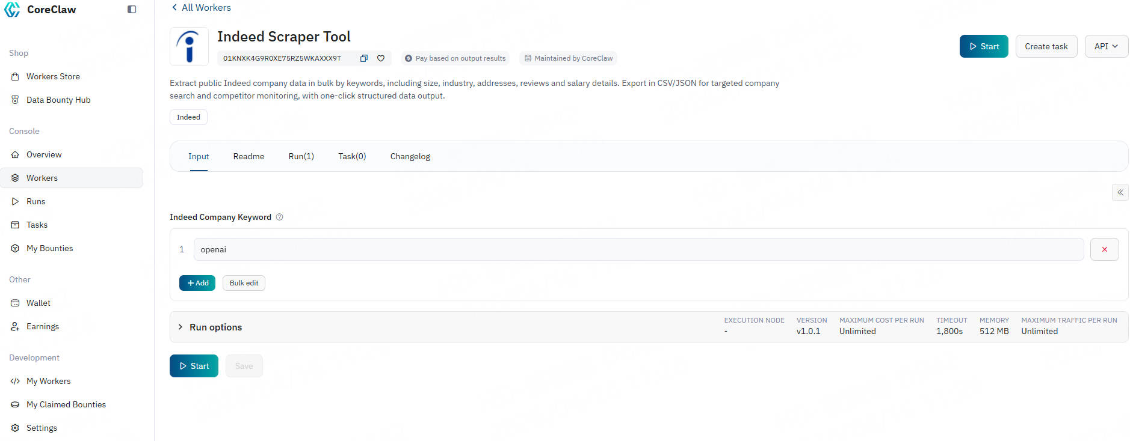The height and width of the screenshot is (441, 1130).
Task: Open Bulk edit for keywords
Action: 244,283
